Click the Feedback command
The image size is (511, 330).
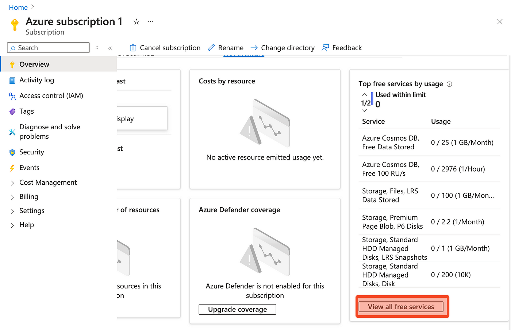(347, 48)
